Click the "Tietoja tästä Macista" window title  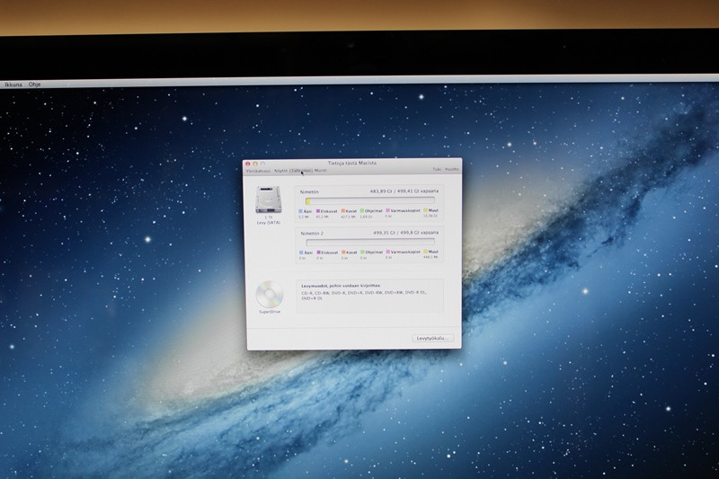pyautogui.click(x=352, y=164)
